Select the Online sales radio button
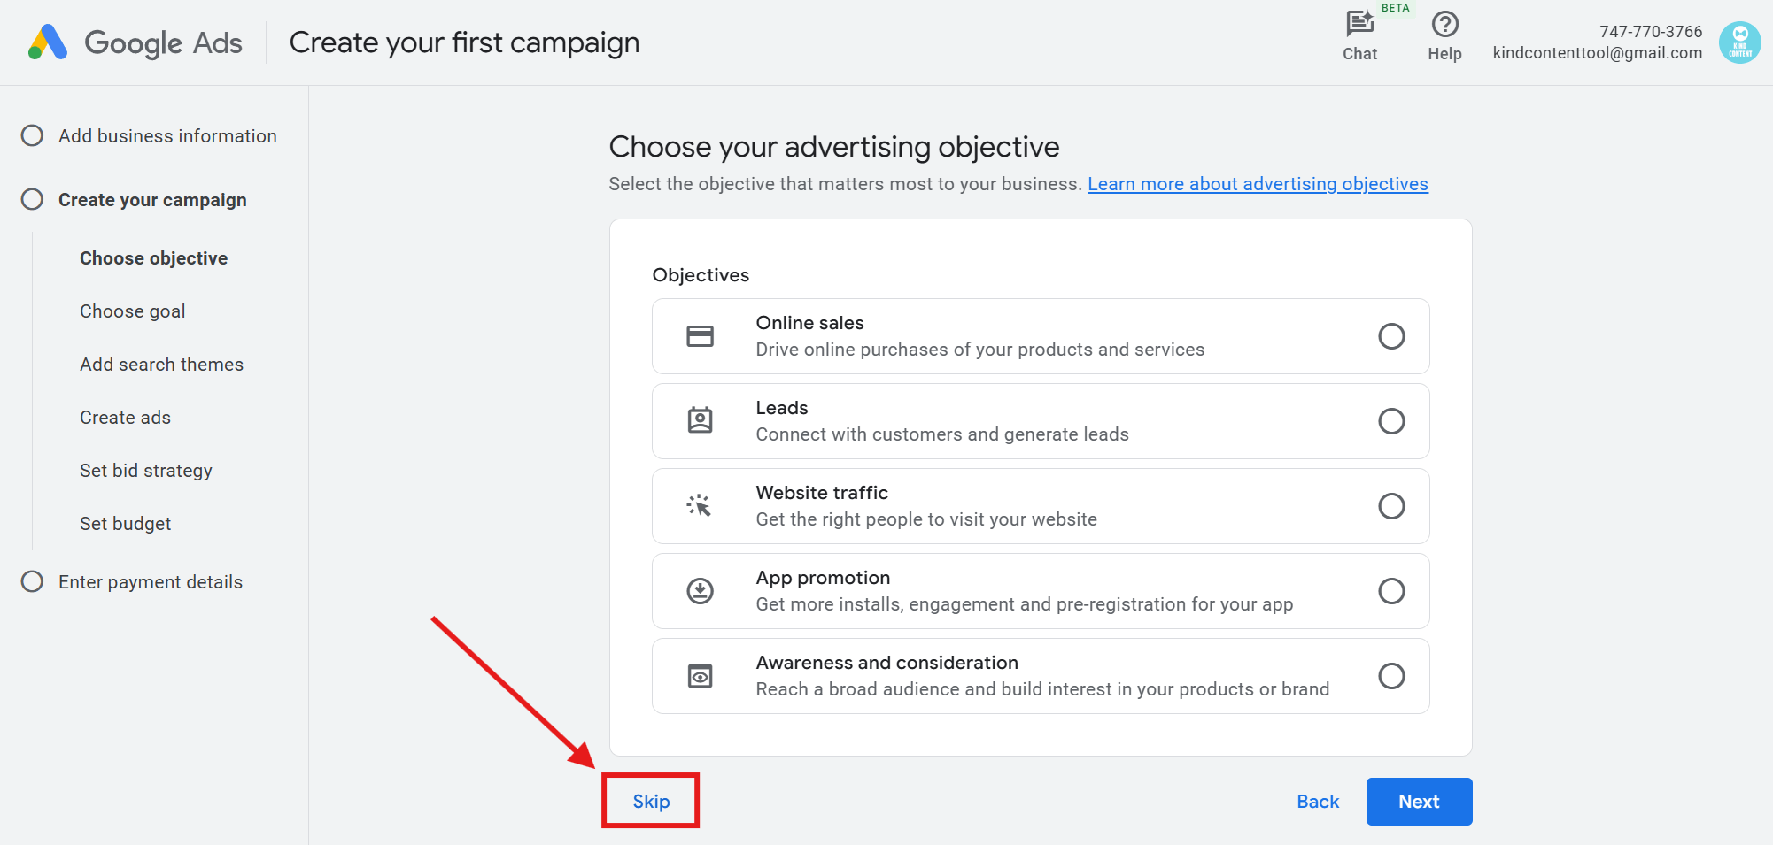Viewport: 1773px width, 845px height. (1391, 336)
